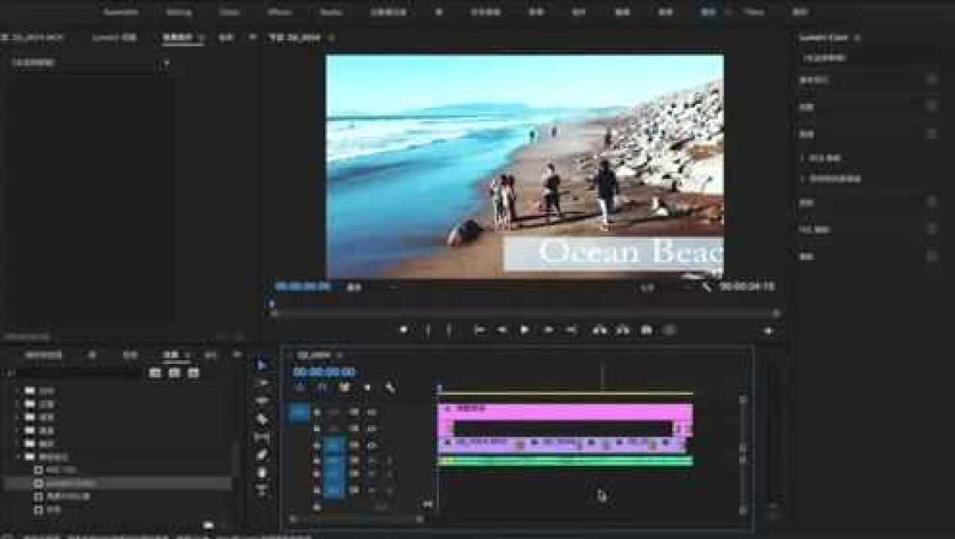Toggle the Curves section checkbox in Lumetri Color
The height and width of the screenshot is (539, 955).
[x=932, y=133]
